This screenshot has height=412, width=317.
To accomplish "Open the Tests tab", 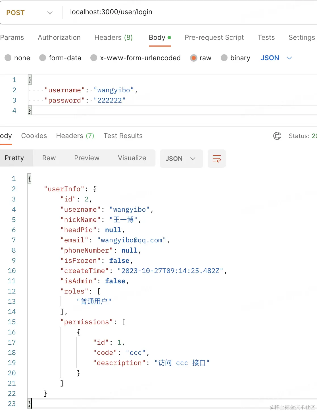I will [x=266, y=38].
